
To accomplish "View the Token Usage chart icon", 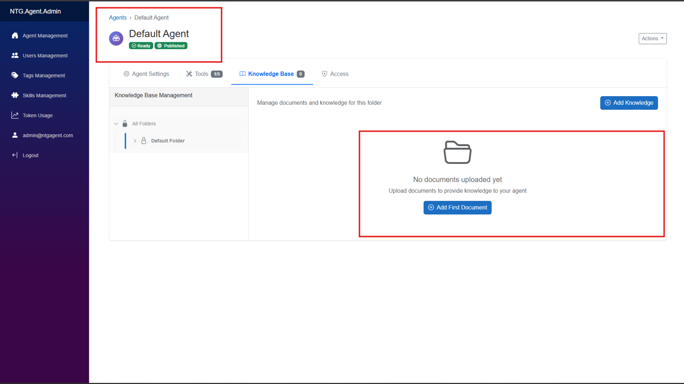I will click(15, 115).
